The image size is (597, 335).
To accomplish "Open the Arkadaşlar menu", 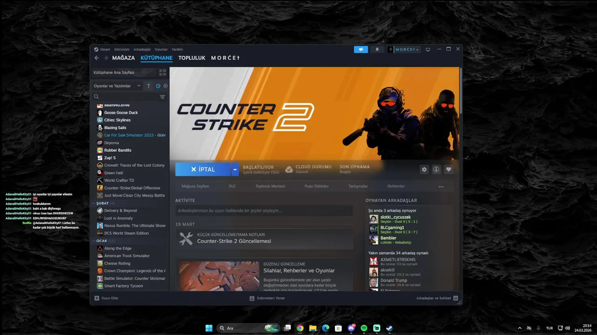I will [x=142, y=49].
